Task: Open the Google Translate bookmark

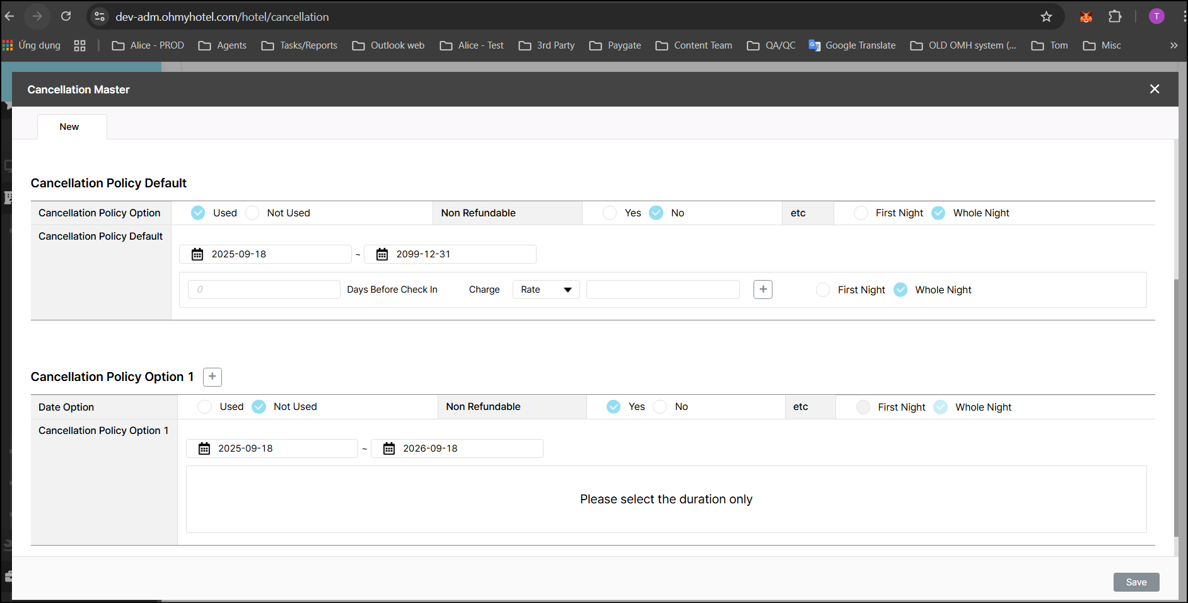Action: click(x=852, y=45)
